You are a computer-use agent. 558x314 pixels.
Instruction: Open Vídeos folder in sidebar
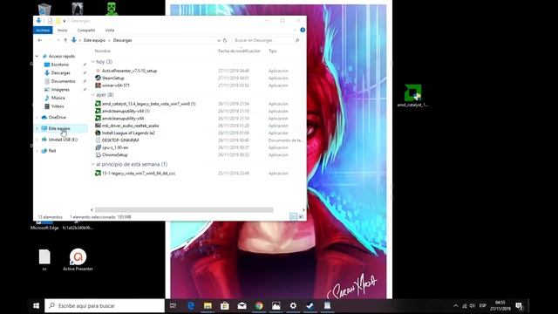click(x=58, y=106)
